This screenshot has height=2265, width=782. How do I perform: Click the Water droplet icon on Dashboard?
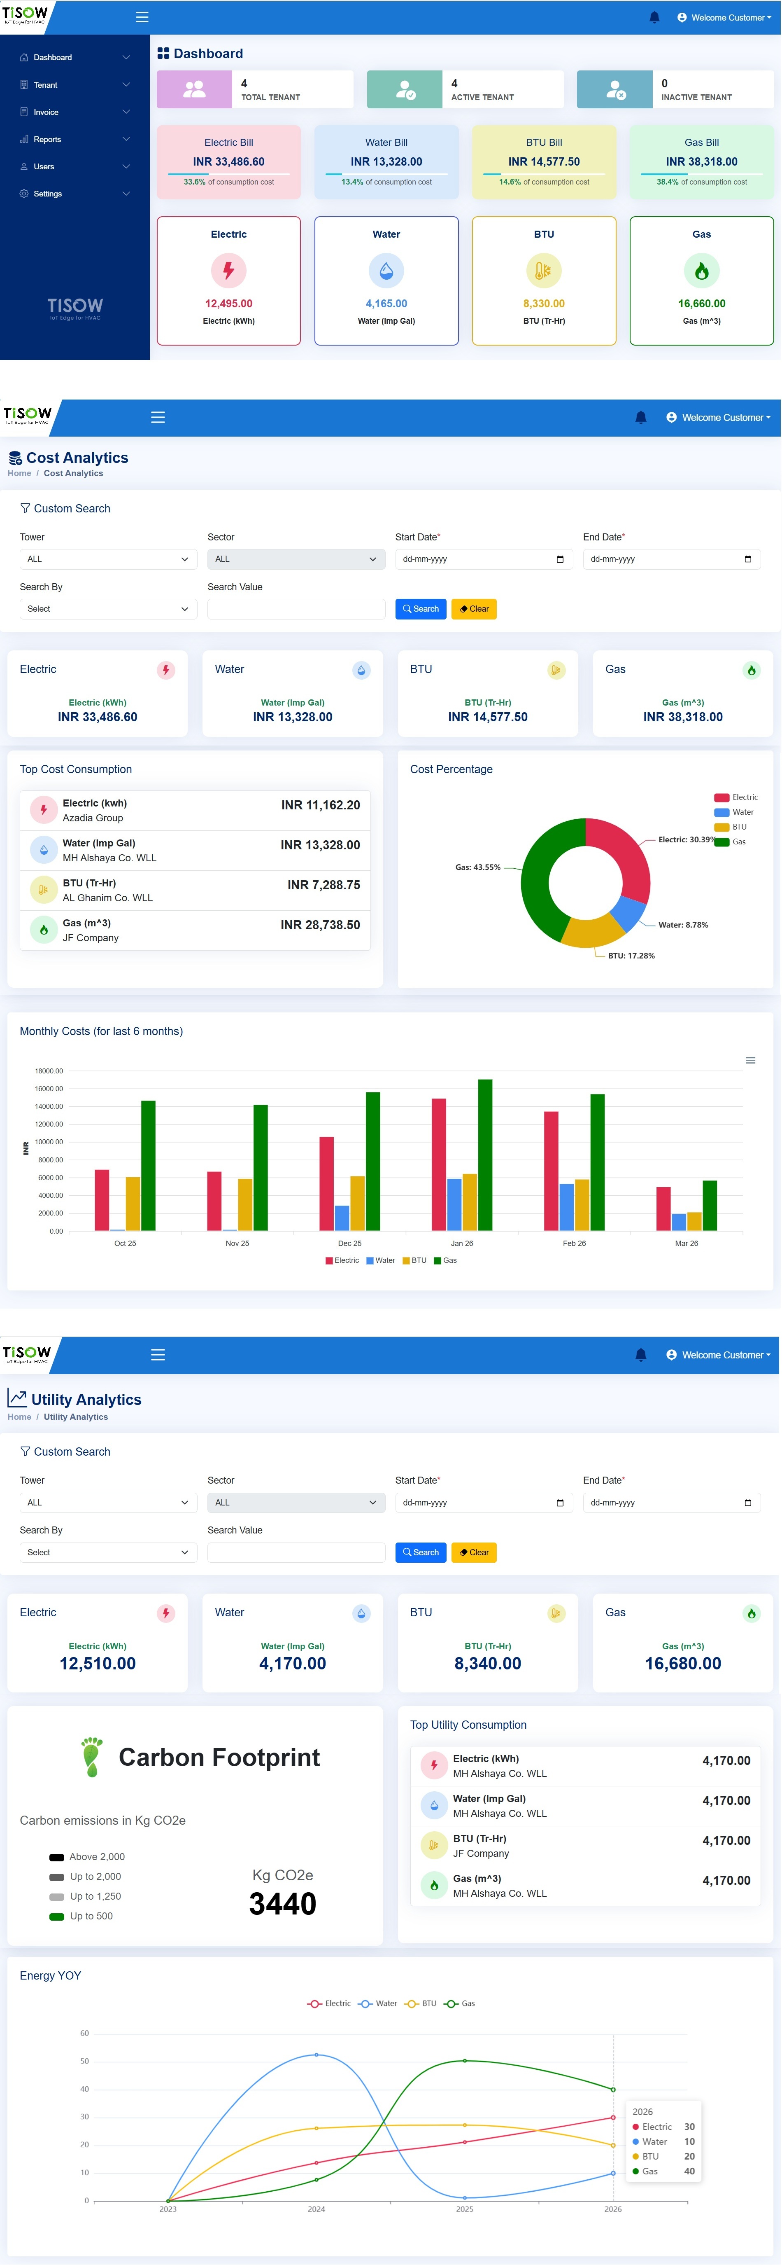coord(386,271)
